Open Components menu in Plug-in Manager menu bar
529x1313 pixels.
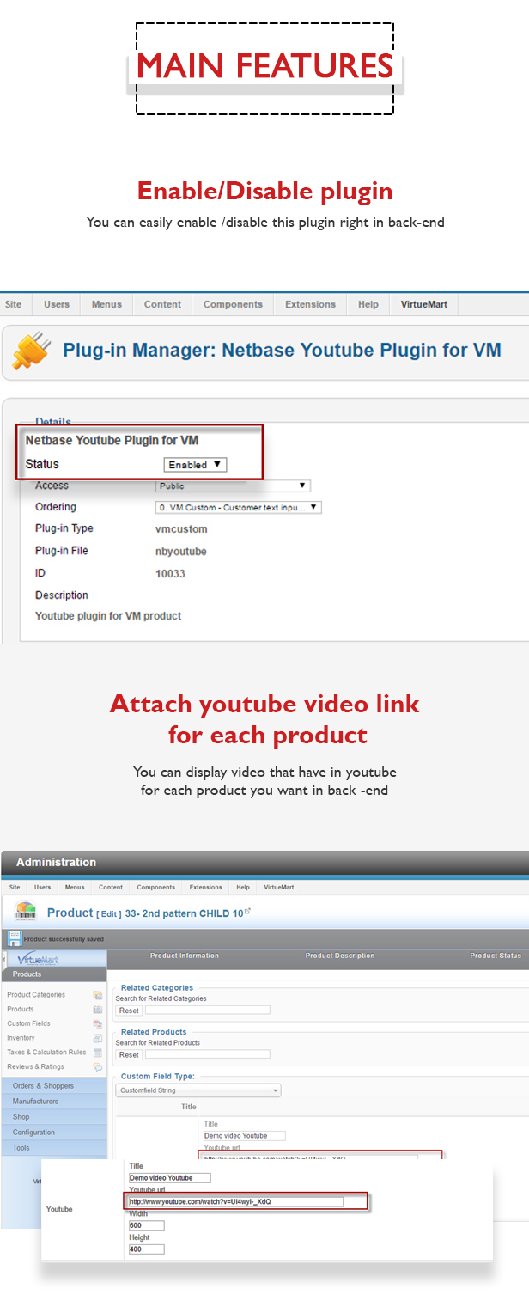[x=233, y=304]
